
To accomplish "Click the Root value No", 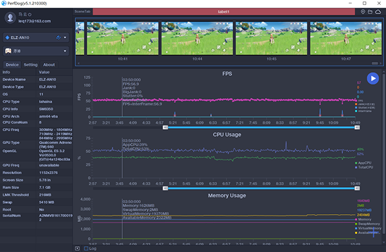I will 41,210.
